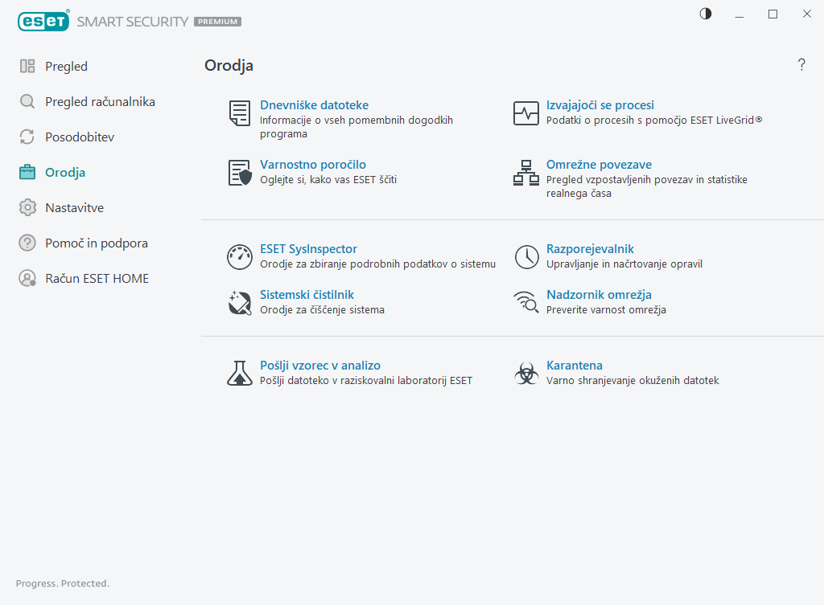The height and width of the screenshot is (605, 824).
Task: Click the Karantena biohazard icon
Action: click(x=526, y=373)
